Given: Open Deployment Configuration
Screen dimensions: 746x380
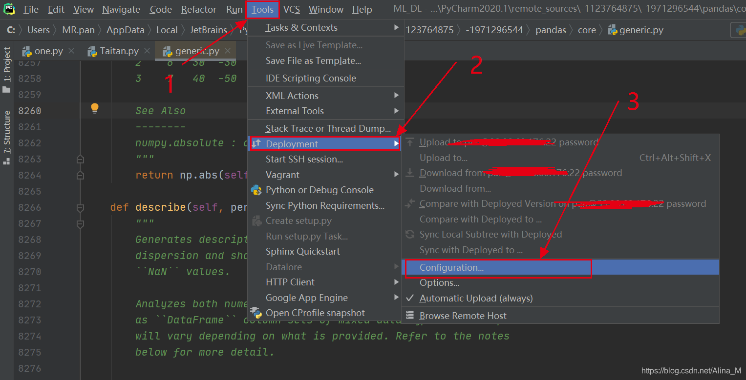Looking at the screenshot, I should point(560,267).
